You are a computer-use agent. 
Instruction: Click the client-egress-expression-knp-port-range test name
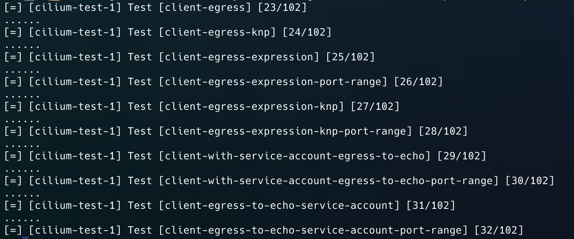point(285,131)
